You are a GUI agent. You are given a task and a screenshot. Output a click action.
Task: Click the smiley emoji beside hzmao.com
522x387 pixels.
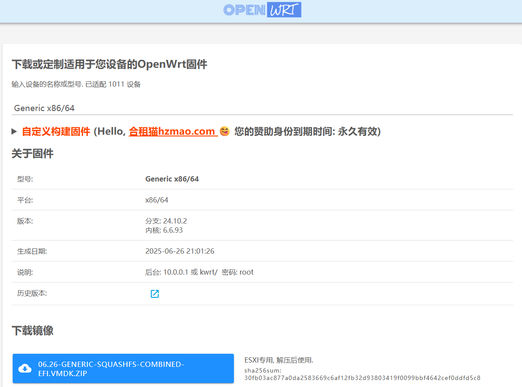click(x=225, y=131)
